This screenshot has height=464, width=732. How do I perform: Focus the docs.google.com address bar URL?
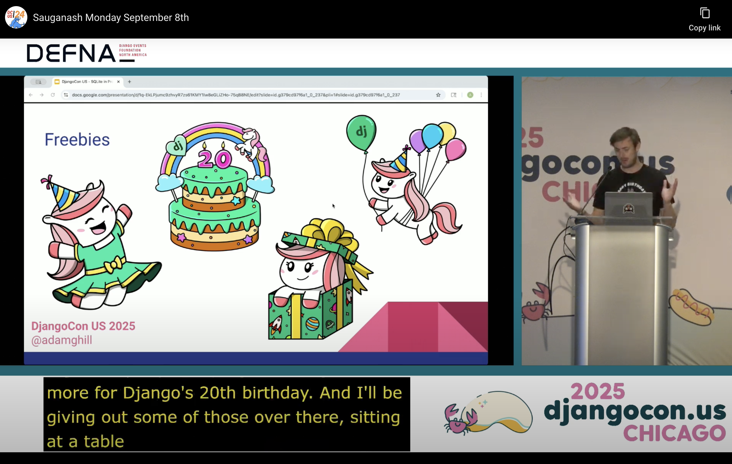[236, 95]
